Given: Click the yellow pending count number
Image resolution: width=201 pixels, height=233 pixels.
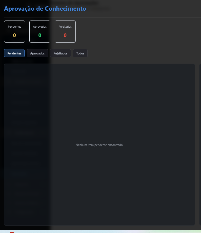Looking at the screenshot, I should (x=14, y=35).
